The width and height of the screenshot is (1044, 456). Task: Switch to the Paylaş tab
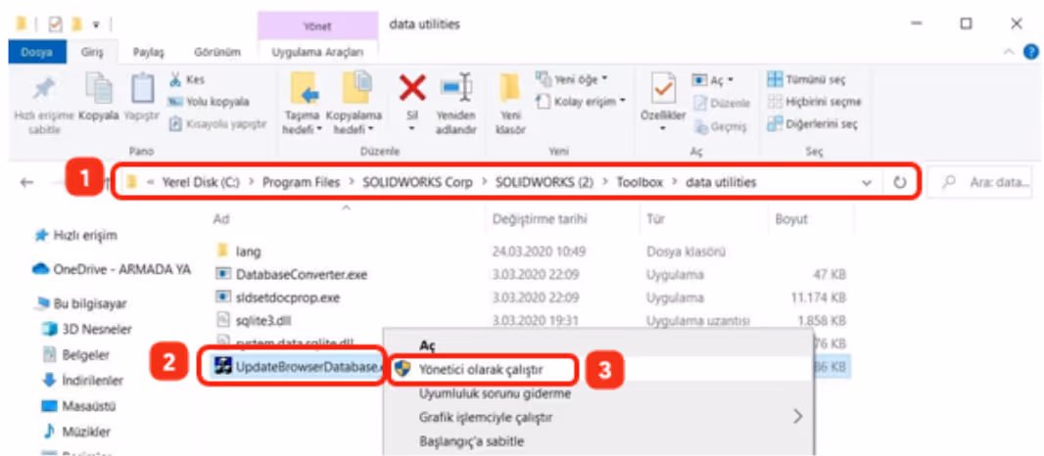coord(148,52)
